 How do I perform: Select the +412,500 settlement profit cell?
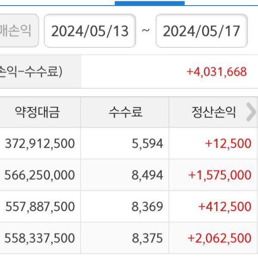[x=224, y=207]
